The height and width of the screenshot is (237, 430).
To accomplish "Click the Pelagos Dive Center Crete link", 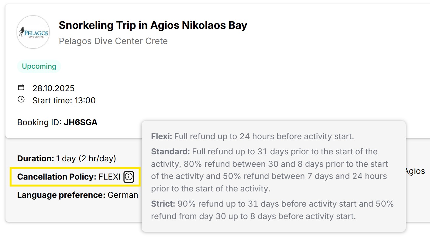I will (x=113, y=41).
